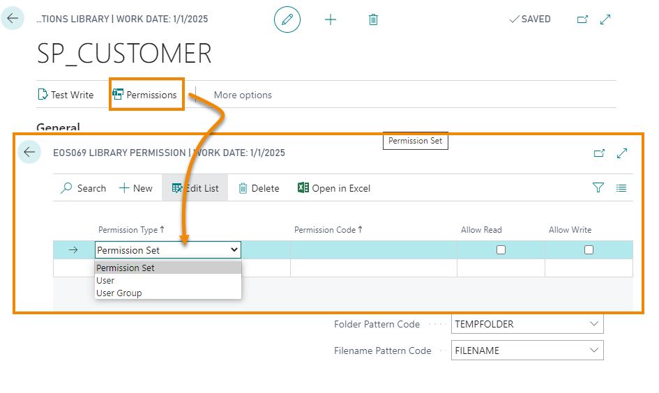Enable the Allow Read checkbox
The width and height of the screenshot is (659, 393).
tap(501, 249)
